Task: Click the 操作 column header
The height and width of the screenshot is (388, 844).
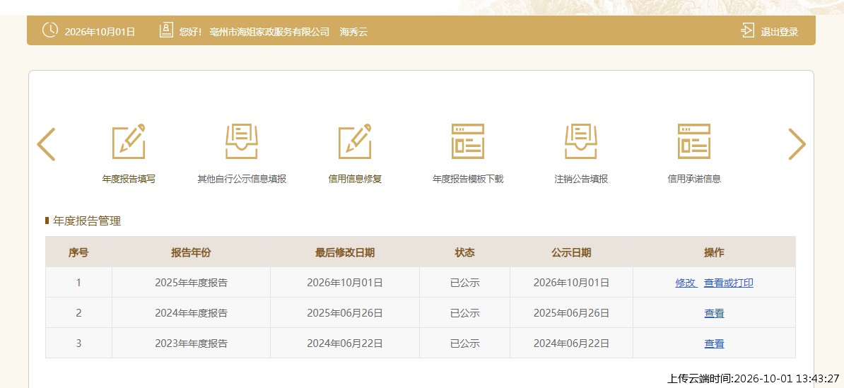Action: [714, 252]
